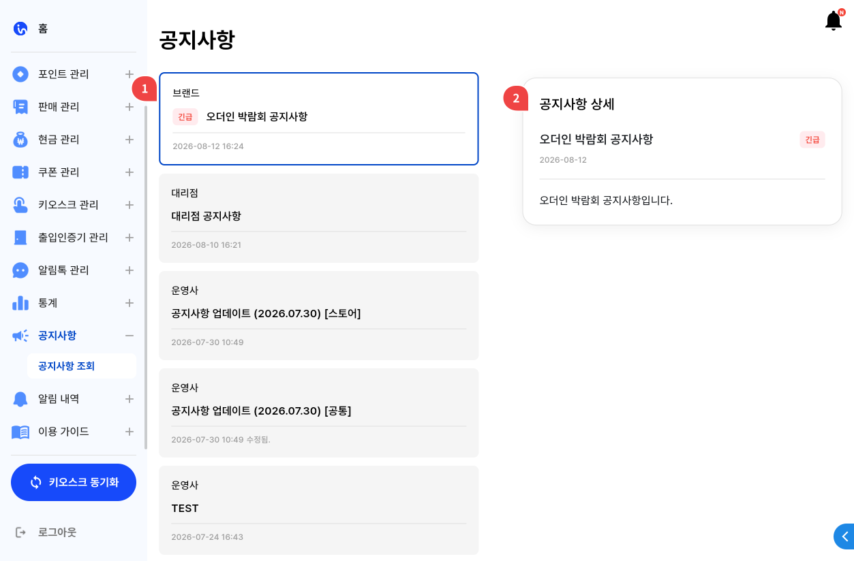
Task: Click the 포인트 관리 coin icon
Action: [x=20, y=74]
